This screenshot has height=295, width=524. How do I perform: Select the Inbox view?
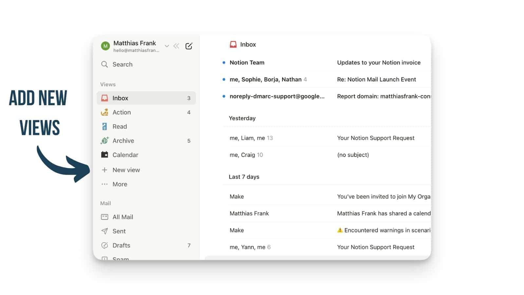[x=120, y=98]
